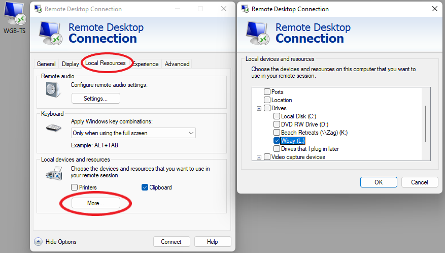Viewport: 445px width, 253px height.
Task: Select the Local Disk (C:) label
Action: click(x=298, y=116)
